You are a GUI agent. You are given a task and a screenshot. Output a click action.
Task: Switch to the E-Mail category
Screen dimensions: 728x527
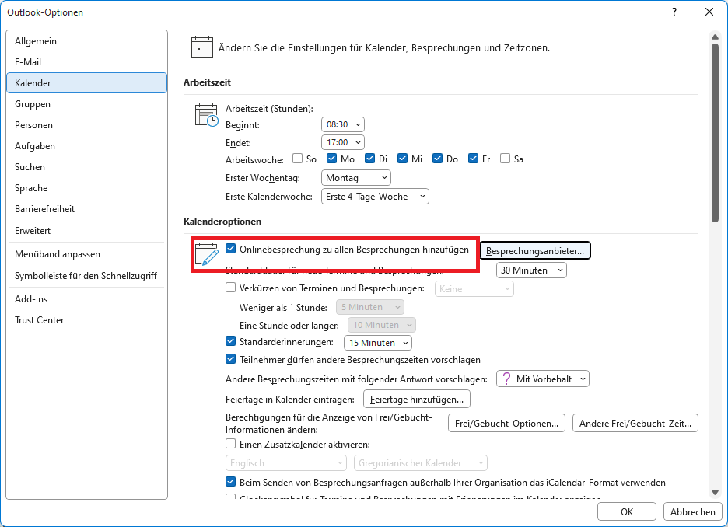(x=28, y=62)
